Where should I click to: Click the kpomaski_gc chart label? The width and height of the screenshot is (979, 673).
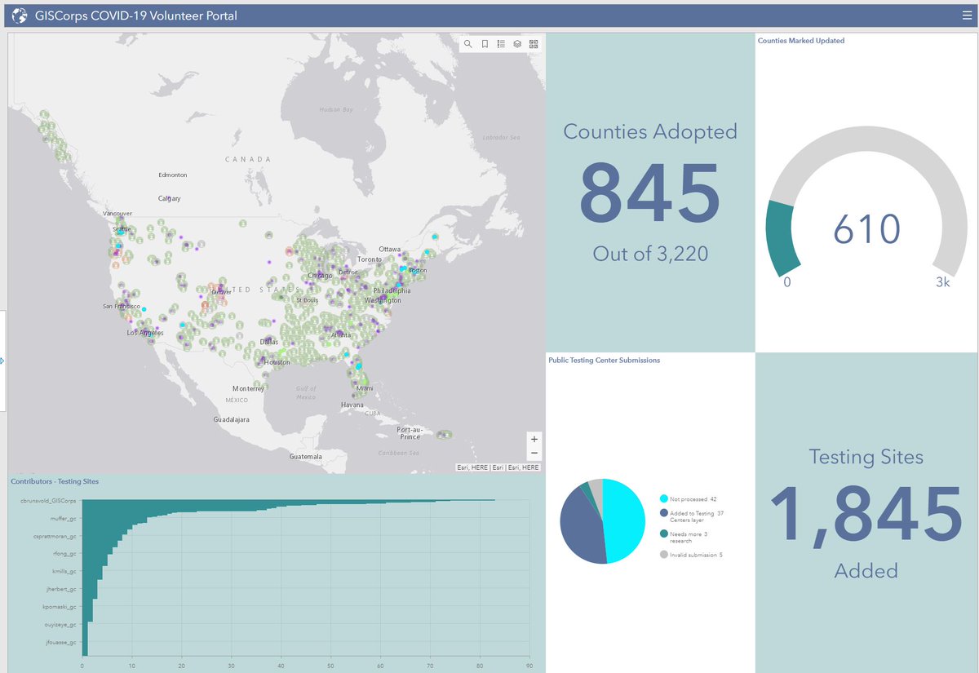pos(60,607)
